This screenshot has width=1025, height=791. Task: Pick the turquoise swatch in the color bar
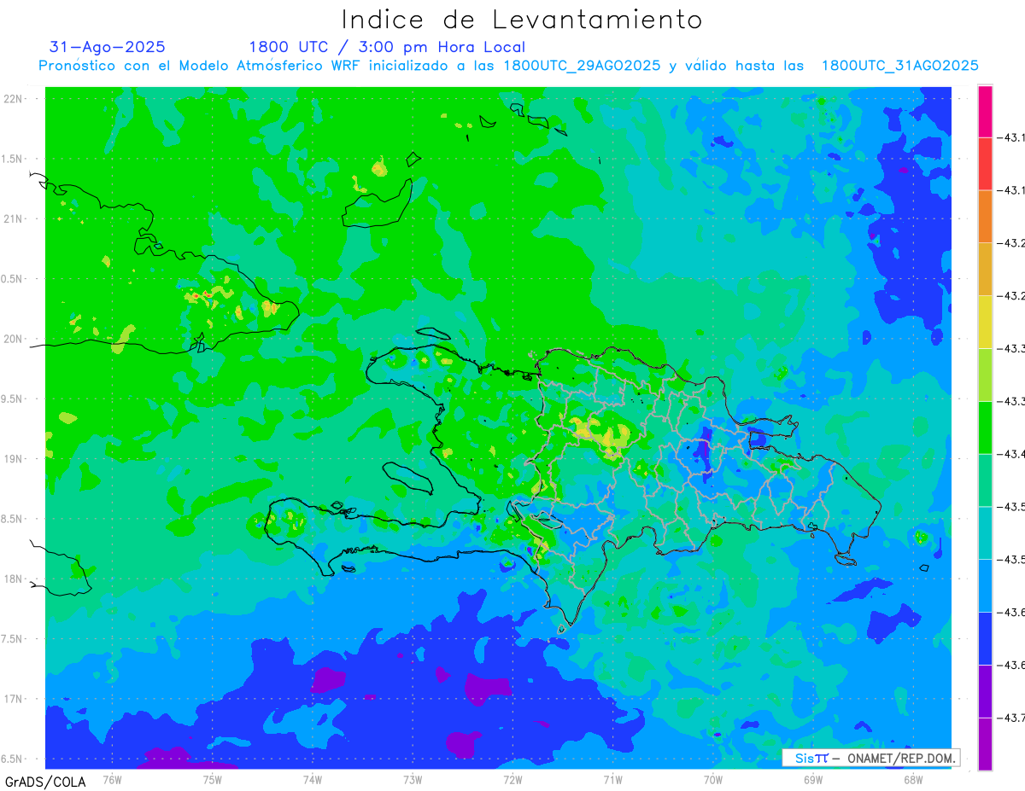[x=985, y=532]
